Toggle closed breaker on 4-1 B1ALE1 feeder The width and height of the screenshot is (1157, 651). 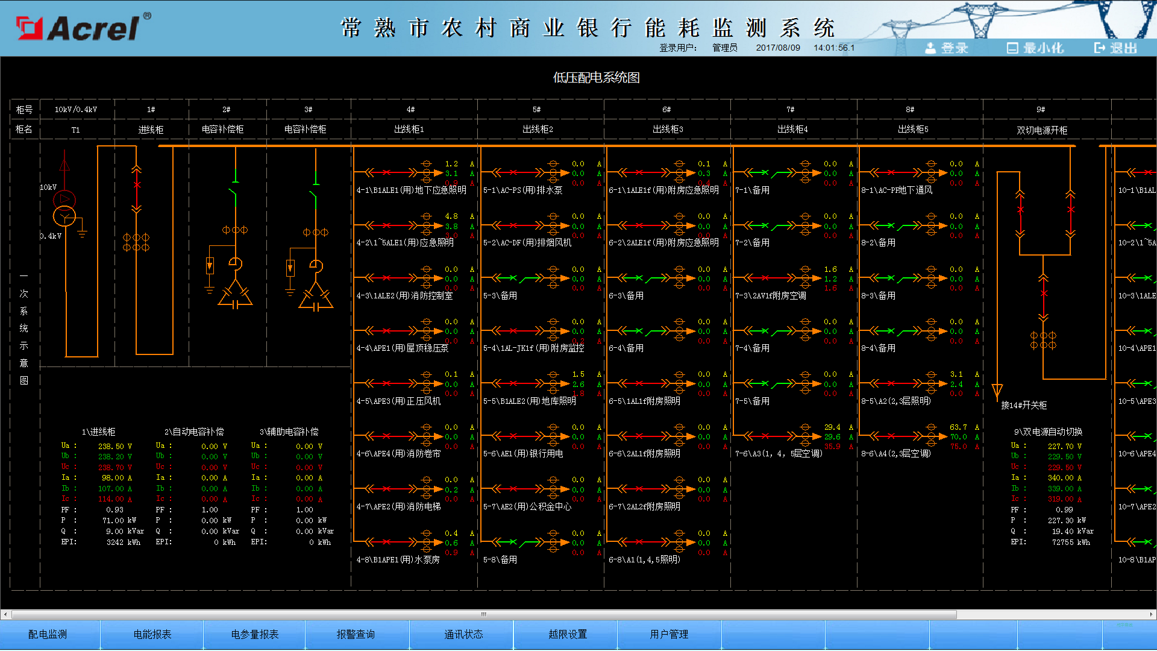click(x=387, y=173)
